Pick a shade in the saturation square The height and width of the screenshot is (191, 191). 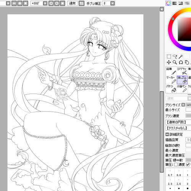[x=185, y=29]
